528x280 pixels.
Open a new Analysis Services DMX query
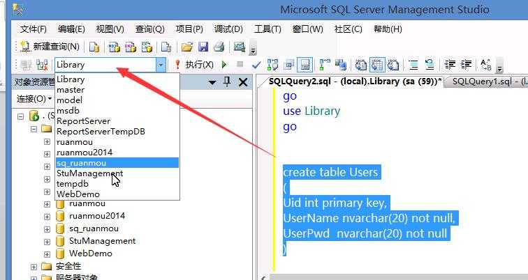tap(131, 47)
